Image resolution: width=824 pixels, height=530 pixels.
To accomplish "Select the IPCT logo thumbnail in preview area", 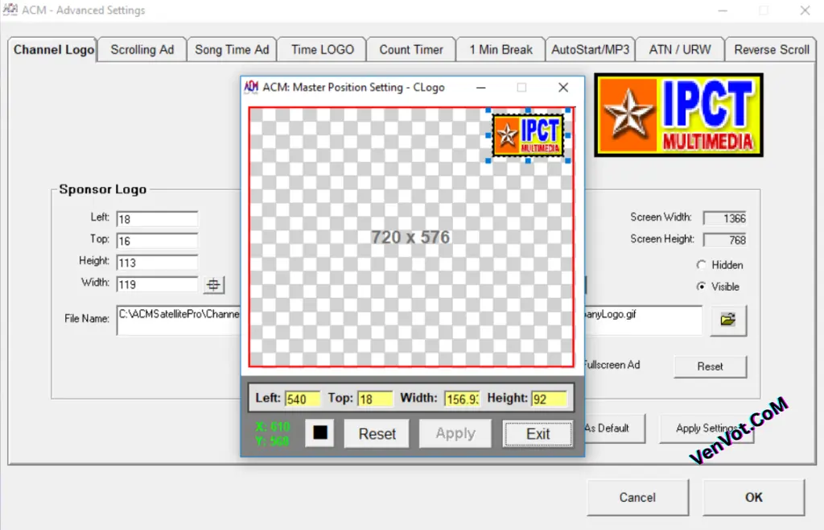I will [x=529, y=135].
